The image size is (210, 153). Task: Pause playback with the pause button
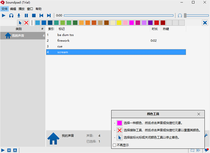26,15
